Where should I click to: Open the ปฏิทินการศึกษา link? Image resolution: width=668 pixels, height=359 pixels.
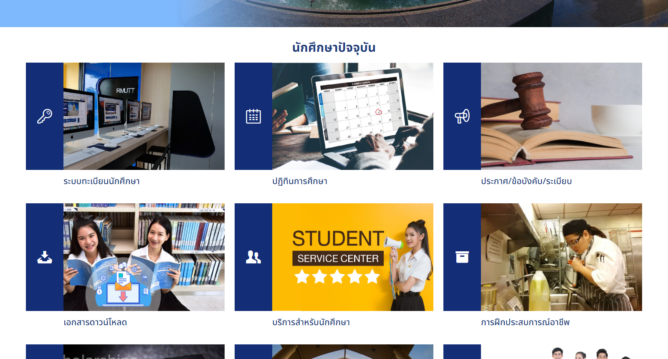pyautogui.click(x=300, y=181)
